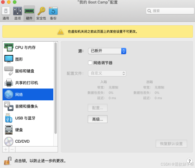Click the padlock icon to lock changes

[x=8, y=161]
